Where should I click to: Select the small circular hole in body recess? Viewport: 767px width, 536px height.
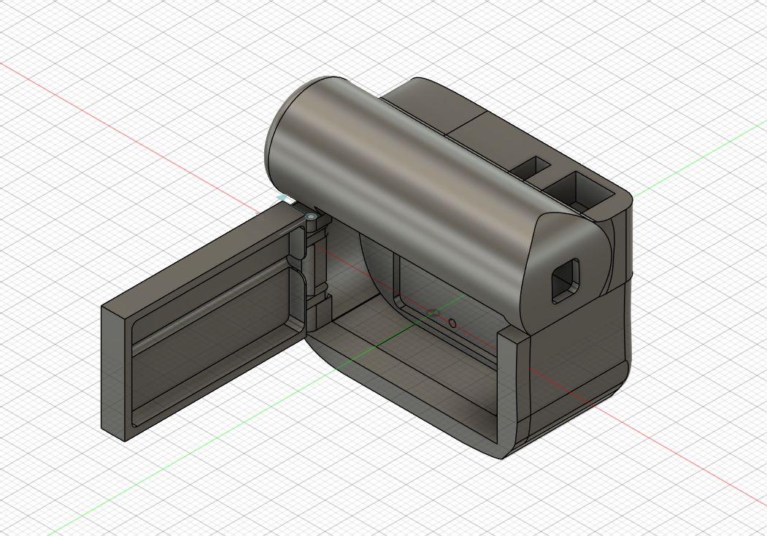[x=452, y=322]
